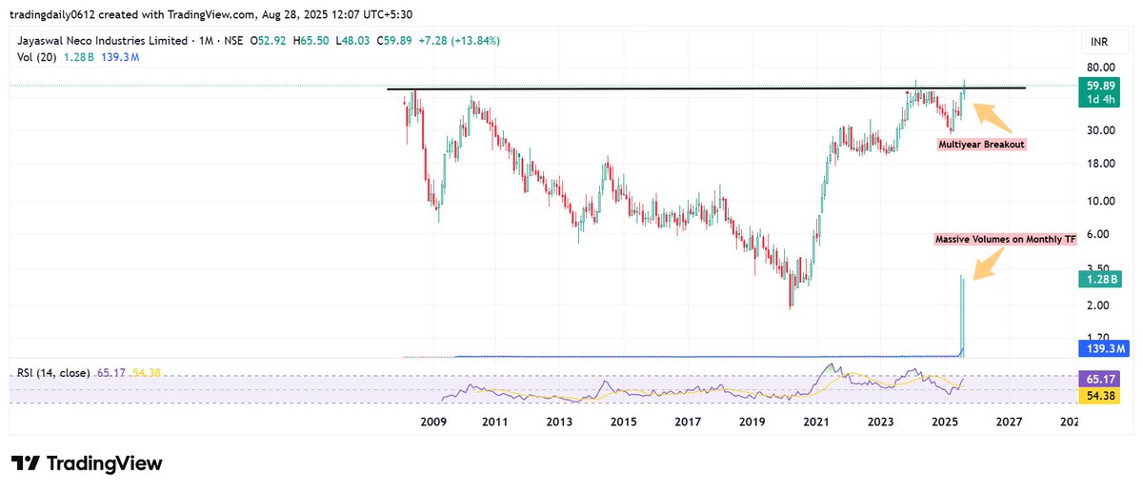
Task: Click the low value L48.03
Action: click(354, 41)
